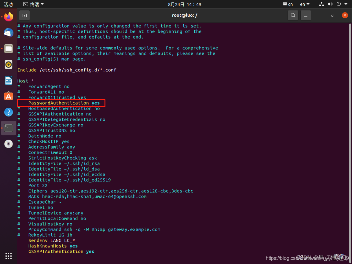Open LibreOffice Writer from dock
The width and height of the screenshot is (352, 264).
[x=9, y=80]
